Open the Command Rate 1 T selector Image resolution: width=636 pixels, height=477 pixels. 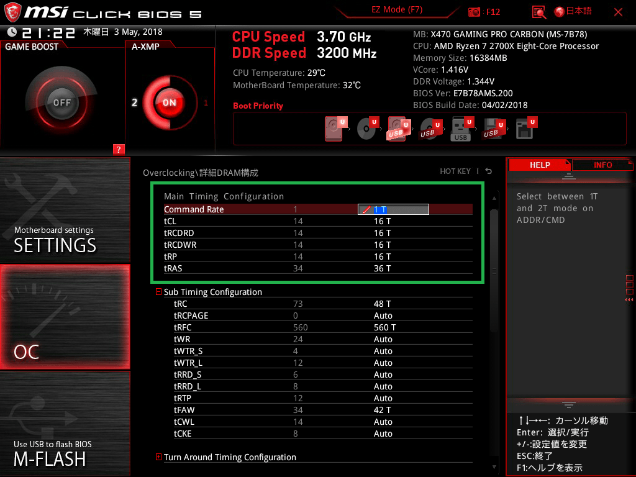393,209
